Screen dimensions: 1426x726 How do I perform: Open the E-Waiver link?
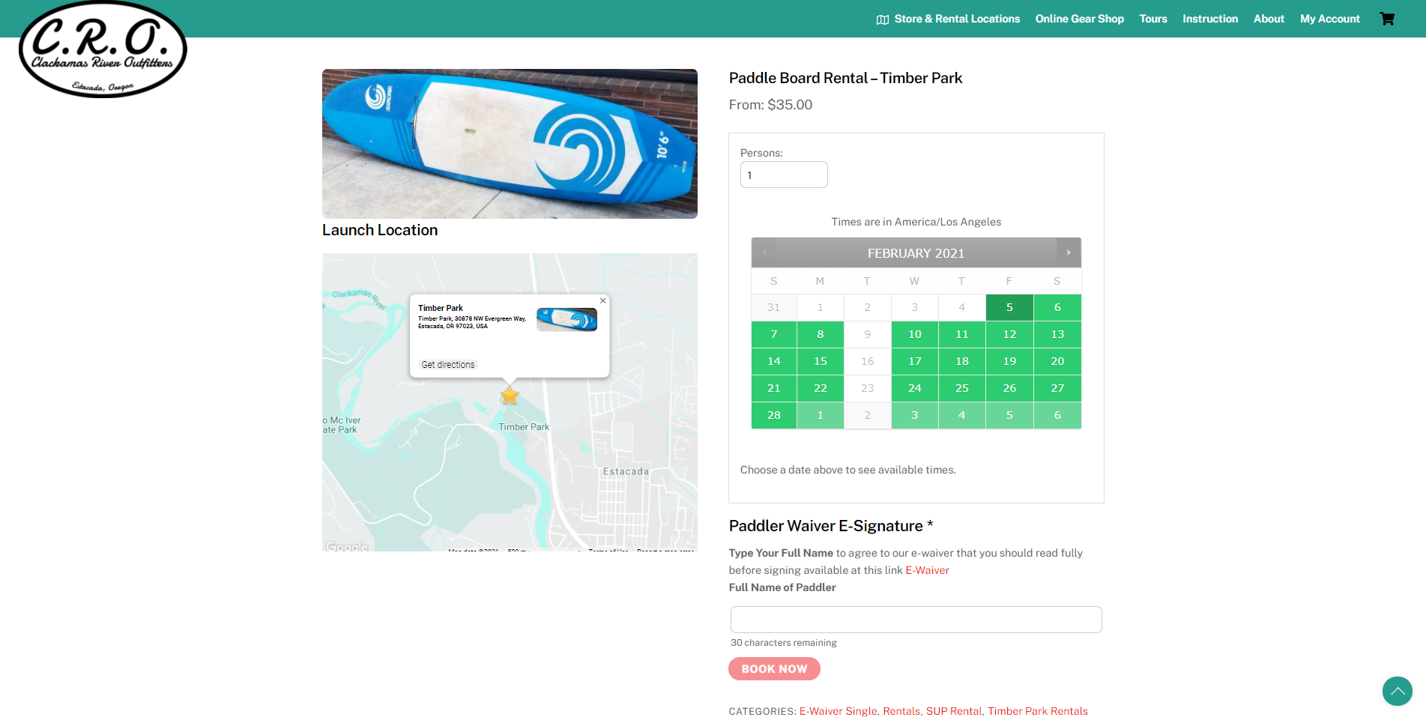point(927,570)
